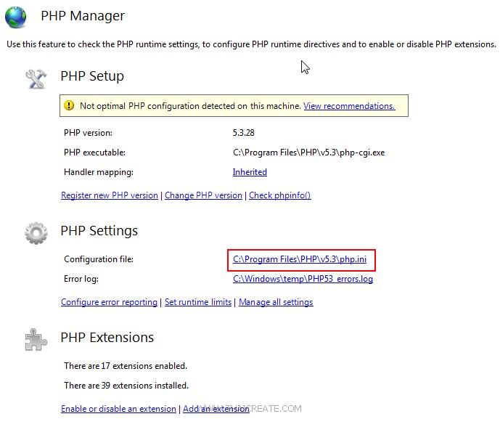Open Set runtime limits link
Screen dimensions: 500x427
pyautogui.click(x=198, y=302)
